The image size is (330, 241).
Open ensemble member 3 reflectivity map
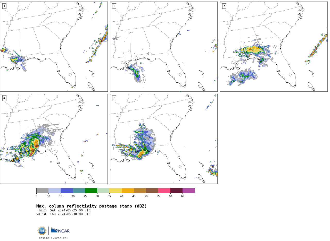point(274,47)
